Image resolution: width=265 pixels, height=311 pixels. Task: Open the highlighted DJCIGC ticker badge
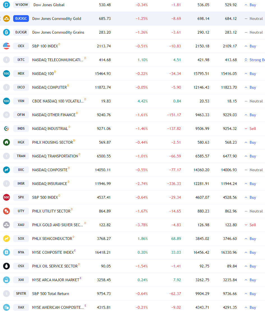point(21,19)
